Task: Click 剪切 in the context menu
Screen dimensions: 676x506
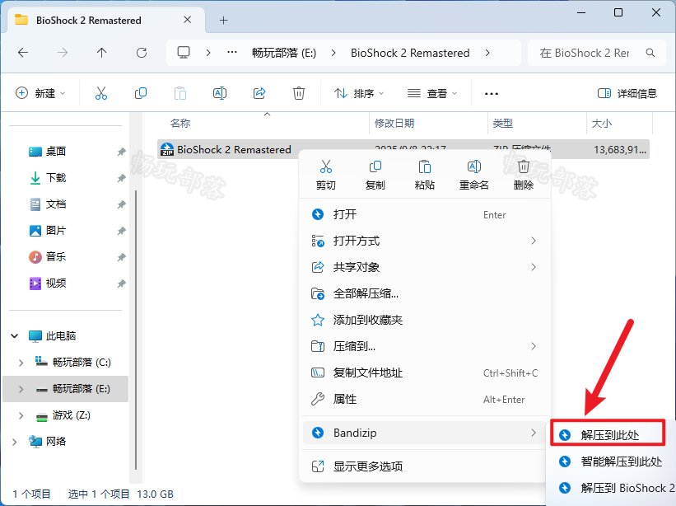Action: tap(325, 176)
